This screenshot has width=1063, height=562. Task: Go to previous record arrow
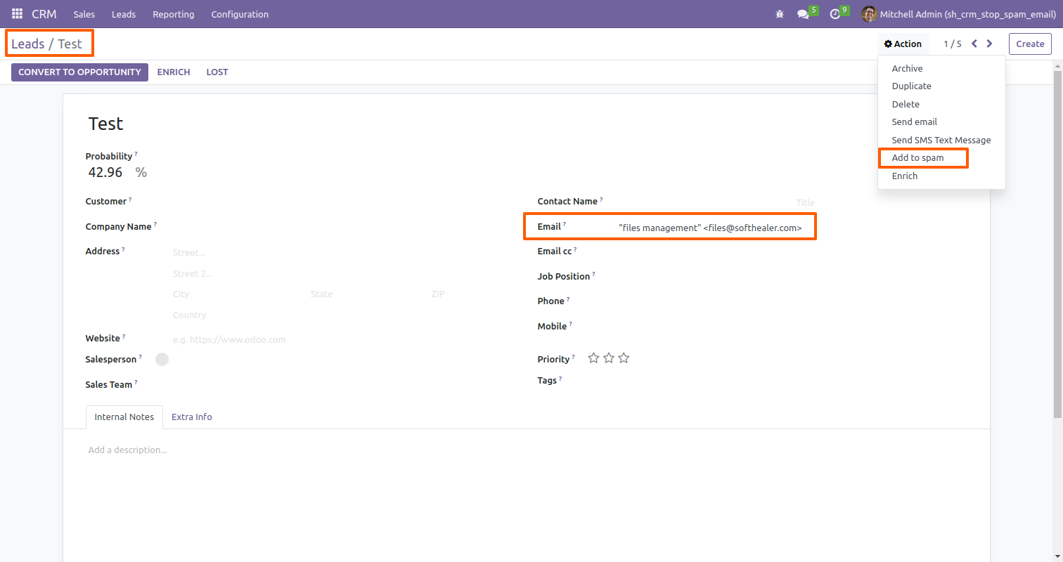tap(974, 44)
